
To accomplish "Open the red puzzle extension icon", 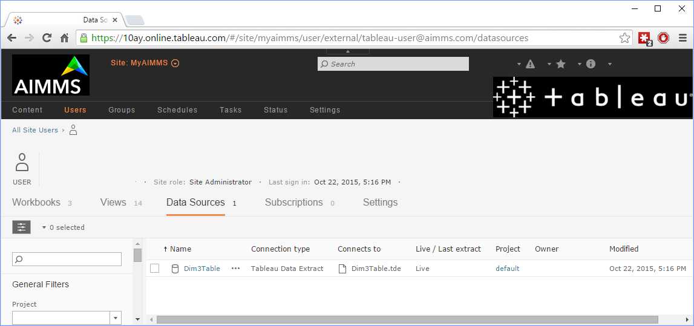I will (645, 39).
